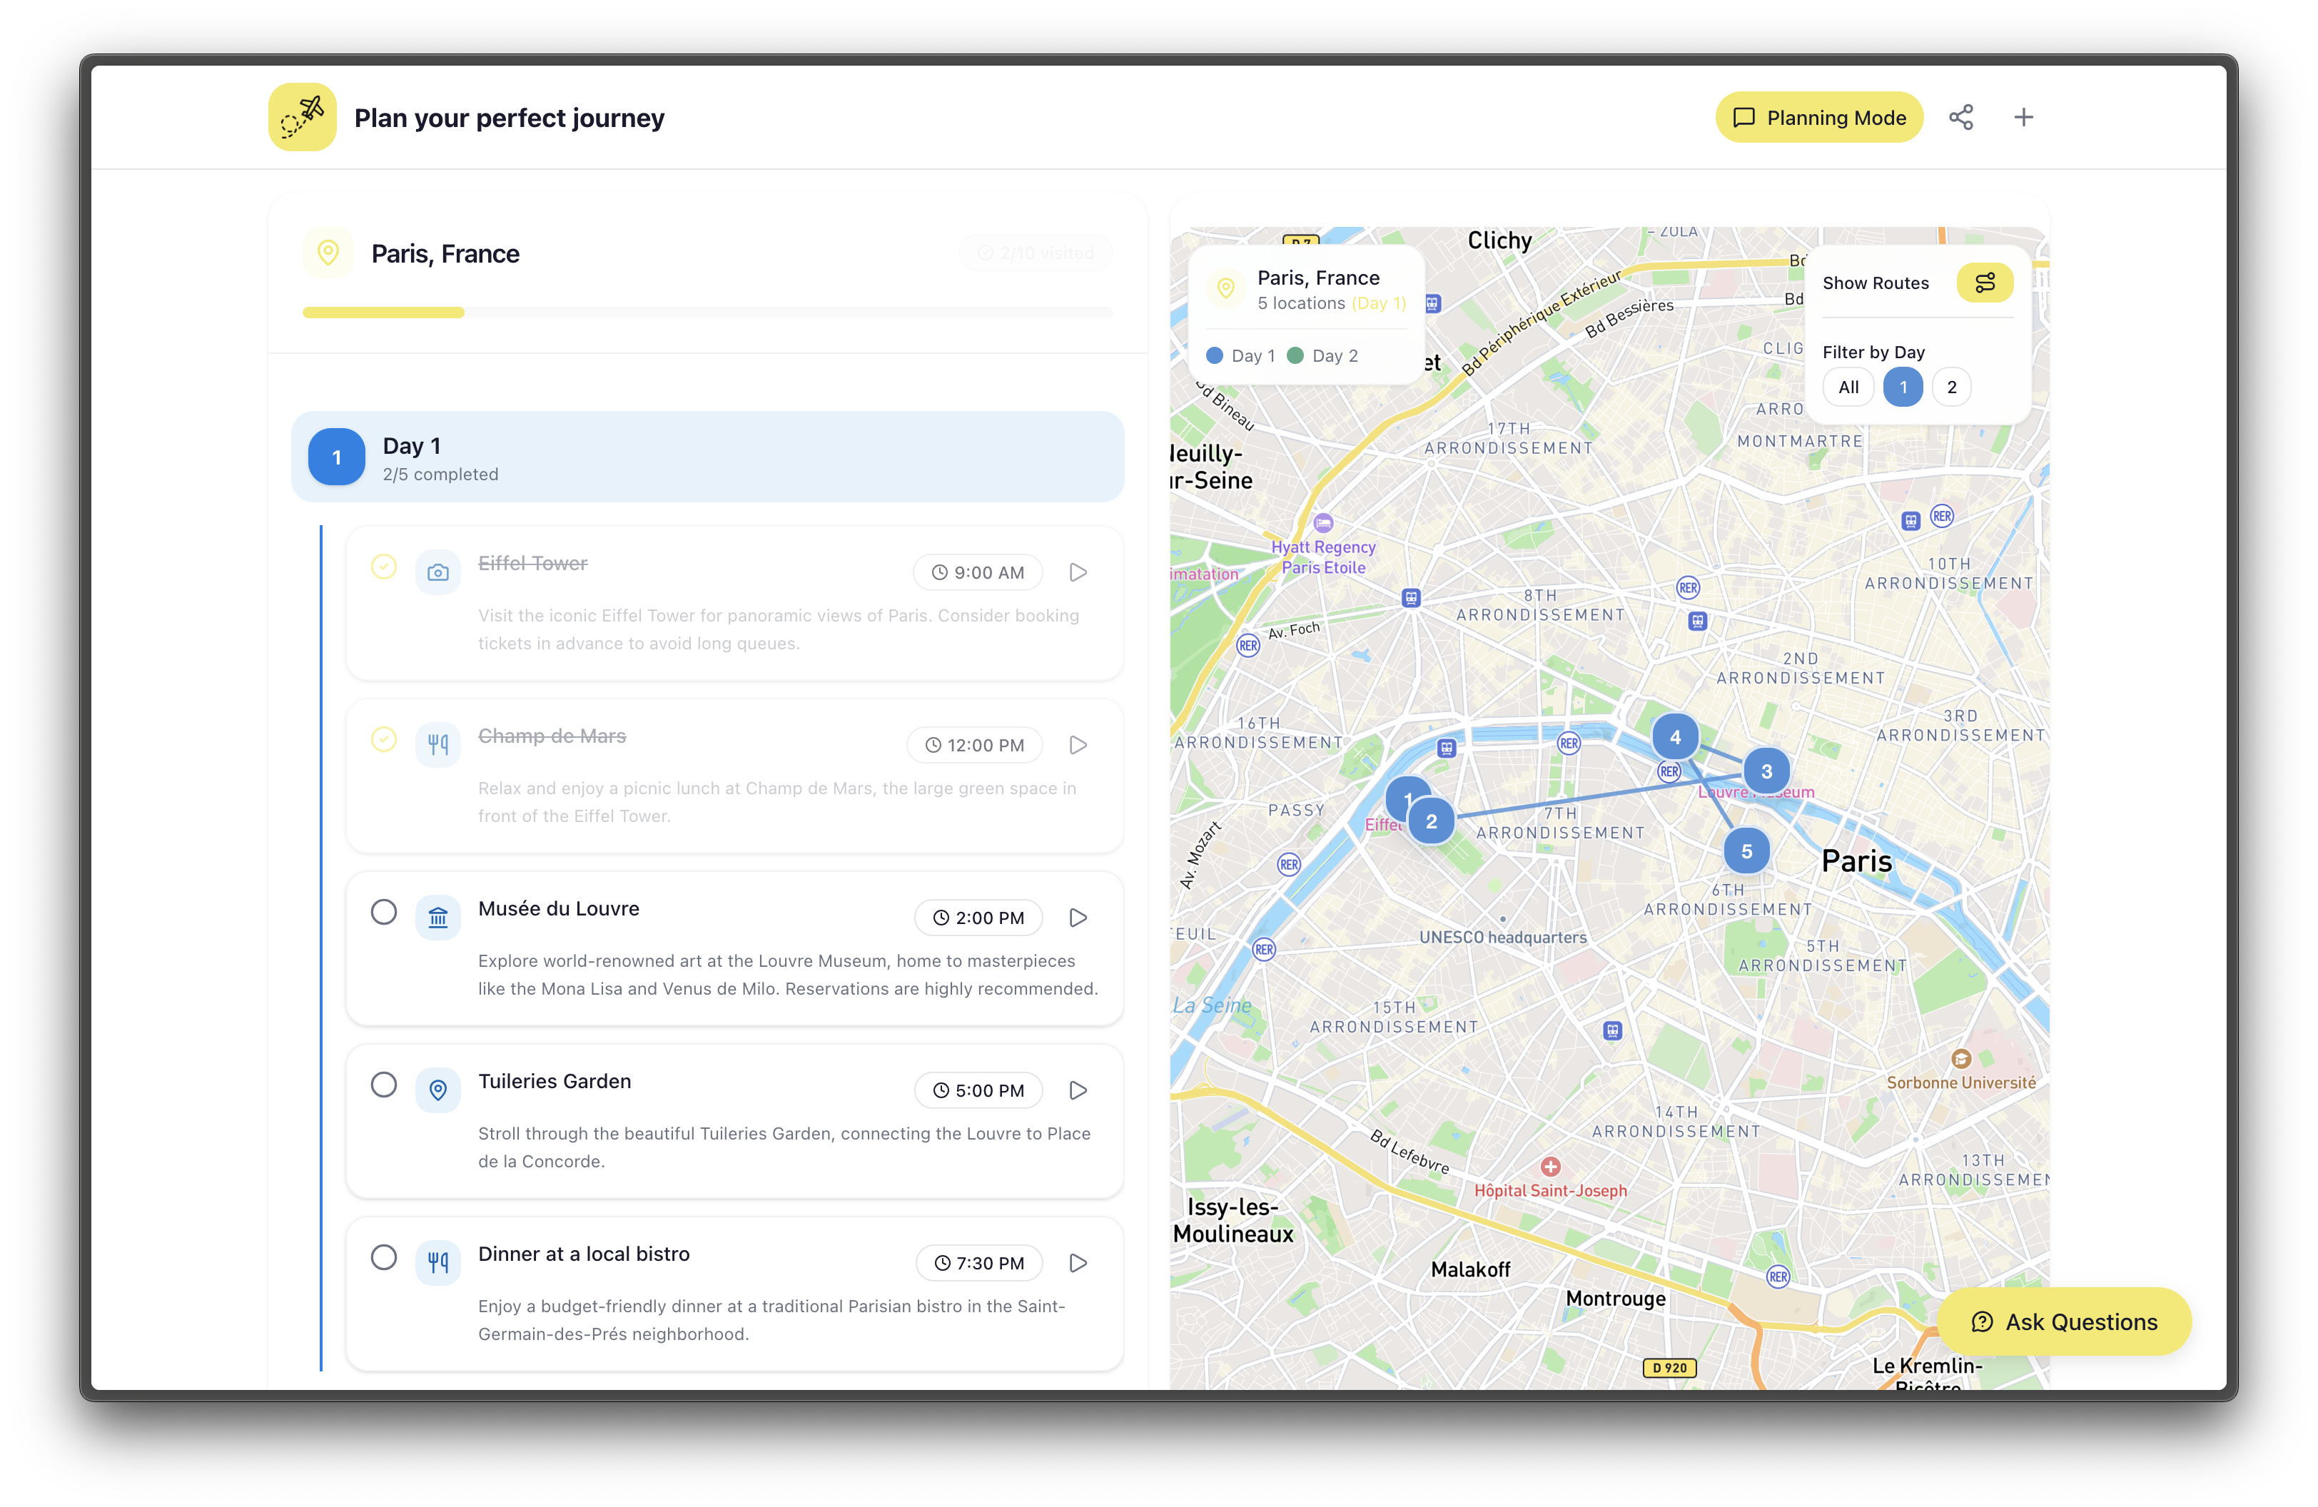This screenshot has height=1507, width=2318.
Task: Open the share icon in header
Action: [1960, 118]
